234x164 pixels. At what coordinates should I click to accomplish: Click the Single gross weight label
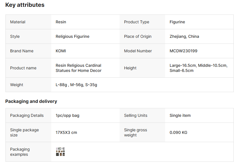[135, 132]
